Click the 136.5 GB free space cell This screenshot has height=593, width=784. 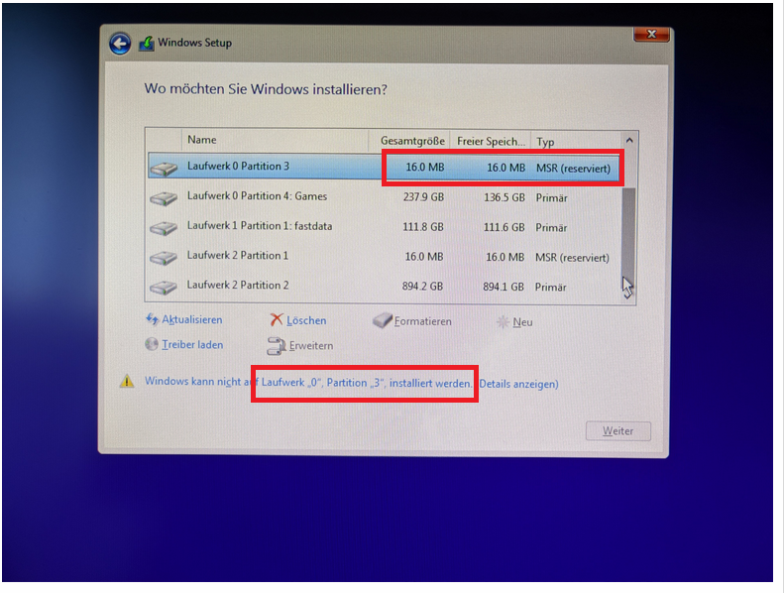504,197
